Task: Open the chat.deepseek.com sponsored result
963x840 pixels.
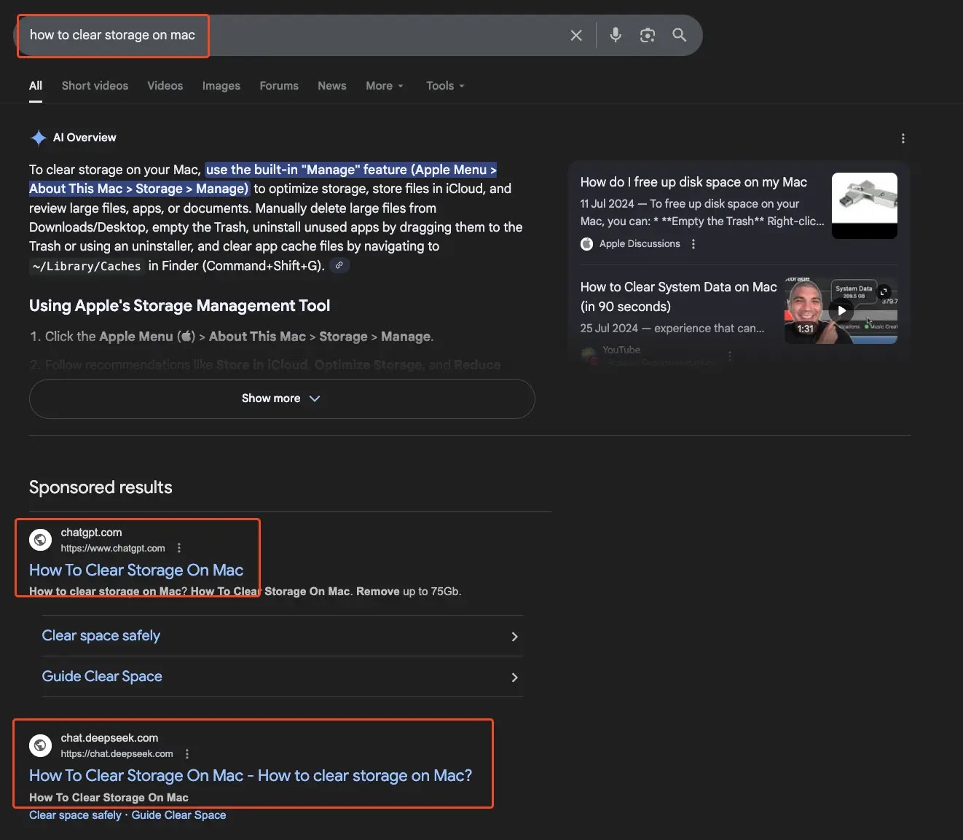Action: pyautogui.click(x=251, y=775)
